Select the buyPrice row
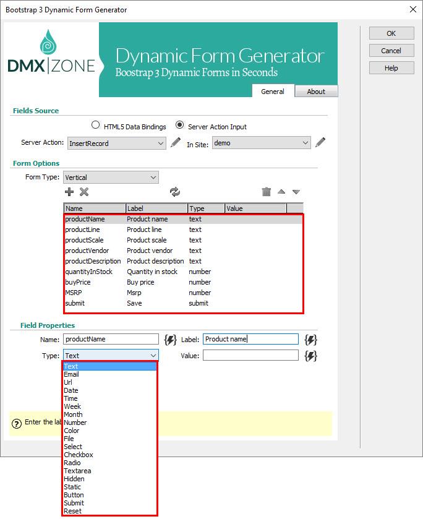Image resolution: width=423 pixels, height=519 pixels. [x=184, y=282]
